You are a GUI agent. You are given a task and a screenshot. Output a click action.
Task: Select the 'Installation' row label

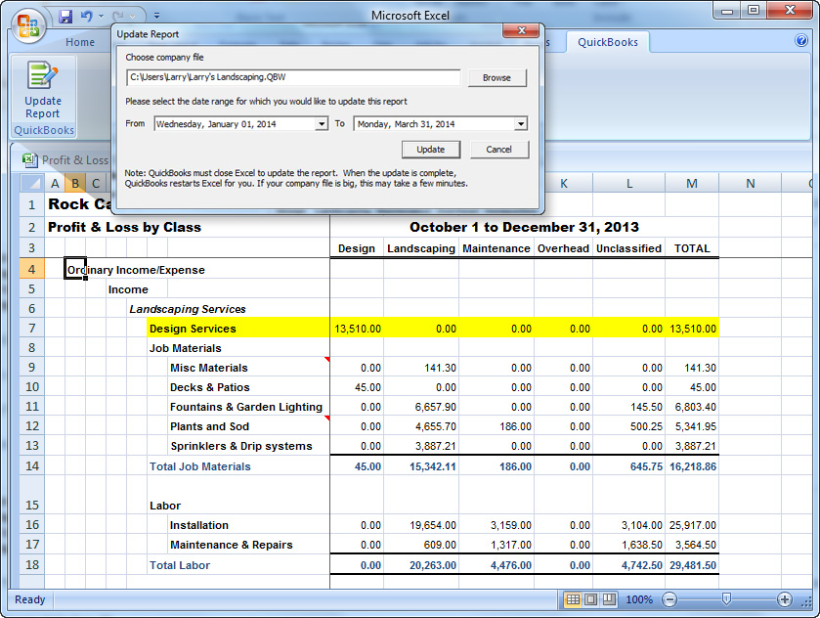point(198,525)
